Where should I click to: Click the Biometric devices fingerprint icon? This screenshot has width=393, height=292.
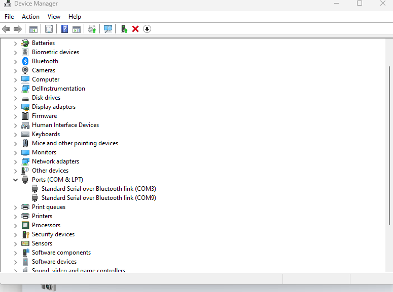[25, 52]
